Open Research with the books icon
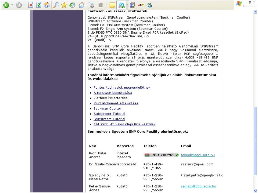 pos(132,5)
